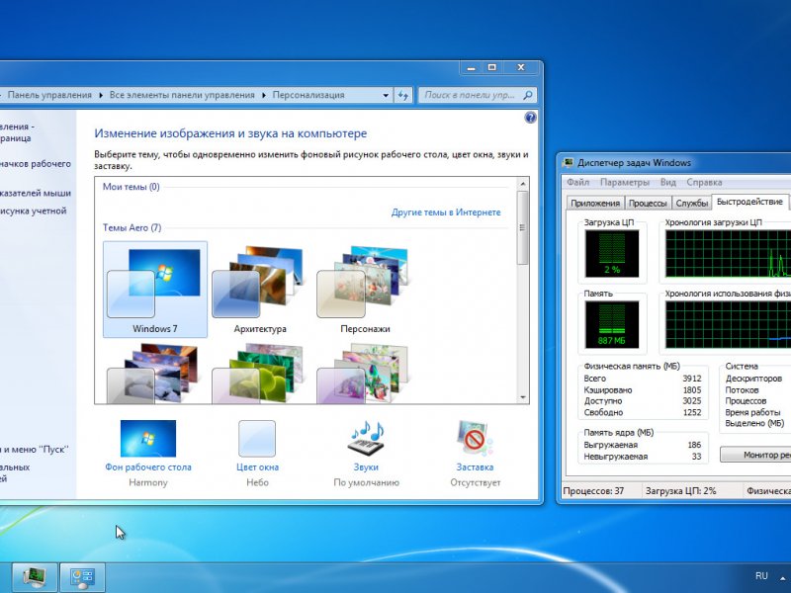Click the Невыгружаемая 33 row
Screen dimensions: 791x593
click(642, 457)
